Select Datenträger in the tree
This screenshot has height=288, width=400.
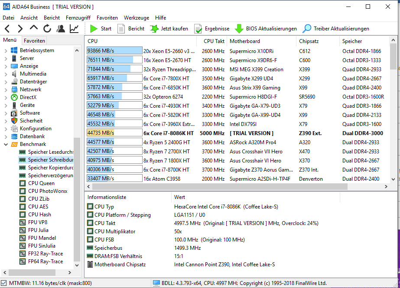click(x=33, y=82)
